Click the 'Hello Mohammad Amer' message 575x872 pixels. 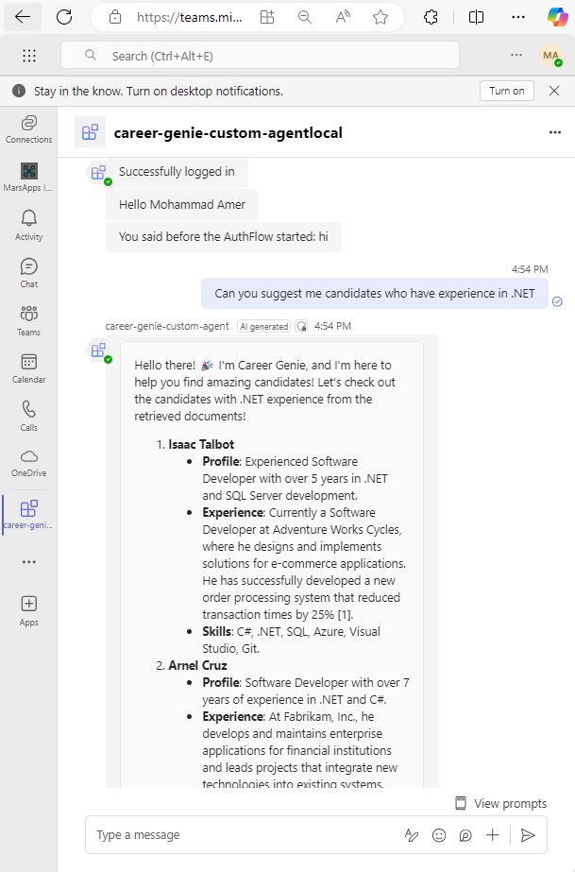[181, 205]
